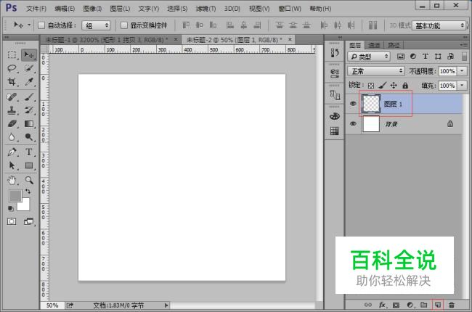This screenshot has width=472, height=312.
Task: Select the Lasso tool
Action: [12, 68]
